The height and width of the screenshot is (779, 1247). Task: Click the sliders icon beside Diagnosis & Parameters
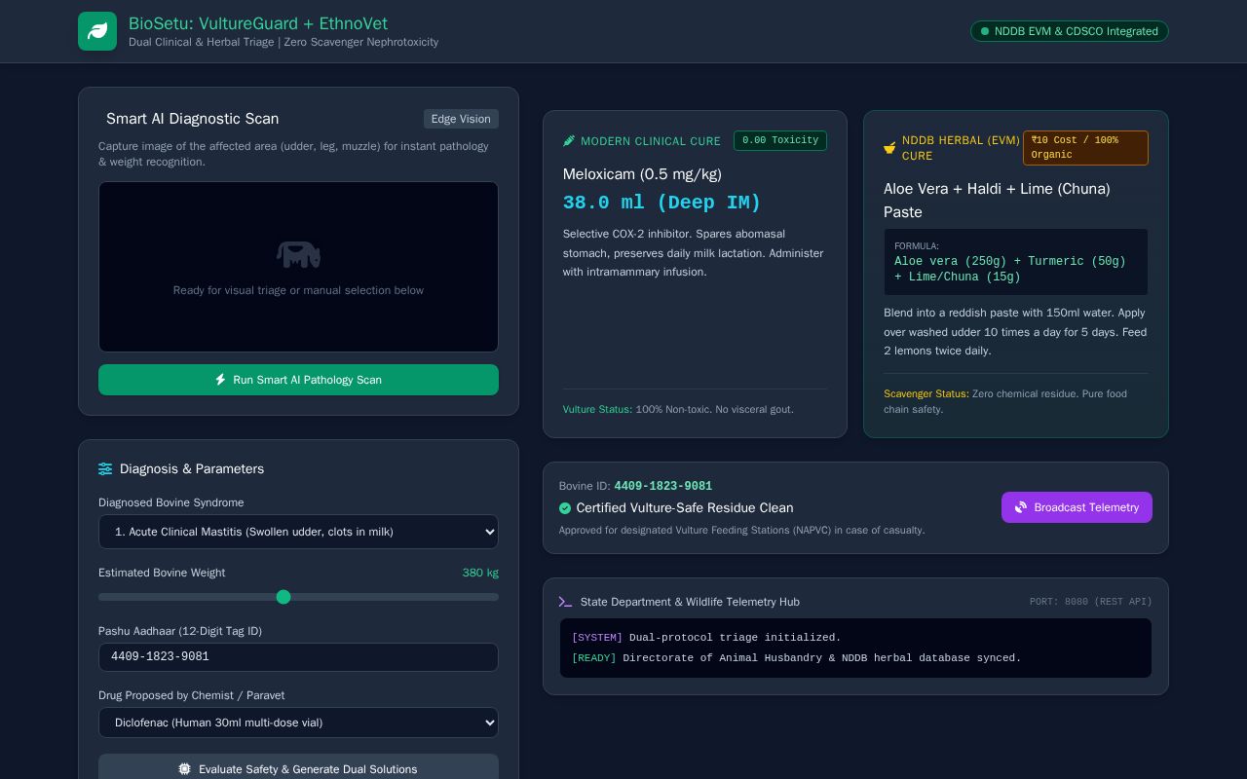[105, 469]
